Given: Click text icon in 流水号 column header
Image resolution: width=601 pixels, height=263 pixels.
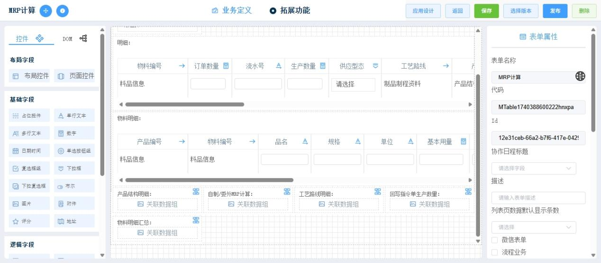Looking at the screenshot, I should [x=279, y=66].
